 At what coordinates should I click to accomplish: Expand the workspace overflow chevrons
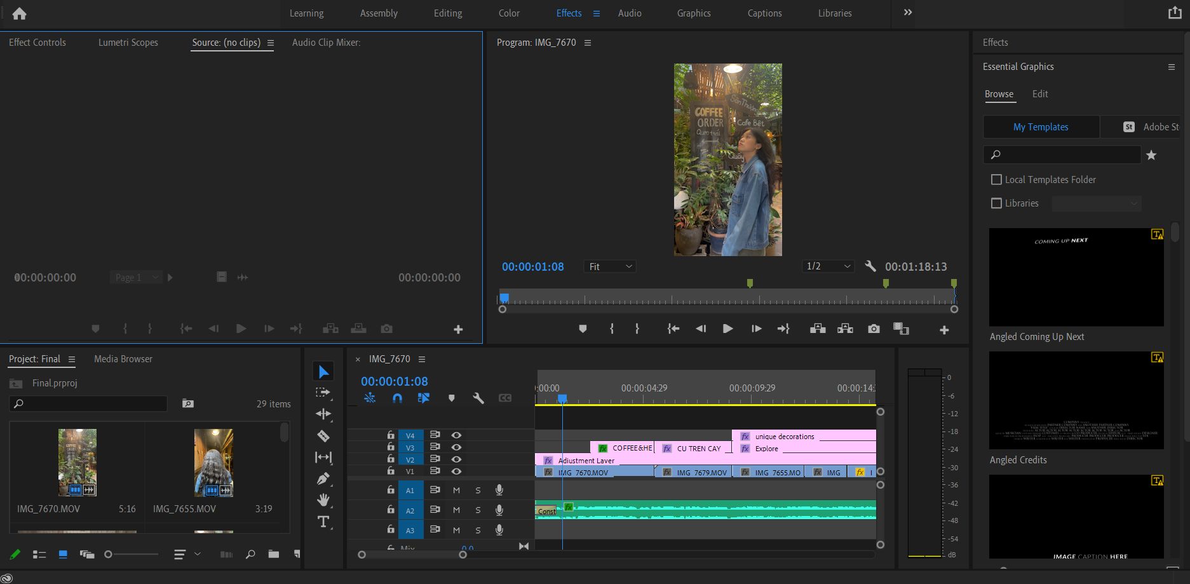[x=908, y=12]
